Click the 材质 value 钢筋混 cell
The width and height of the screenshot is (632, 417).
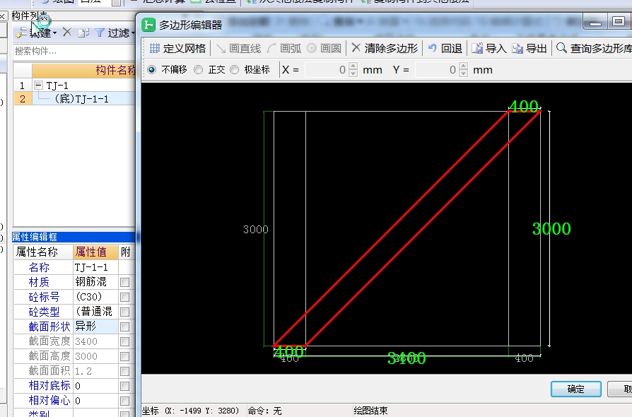click(x=95, y=282)
